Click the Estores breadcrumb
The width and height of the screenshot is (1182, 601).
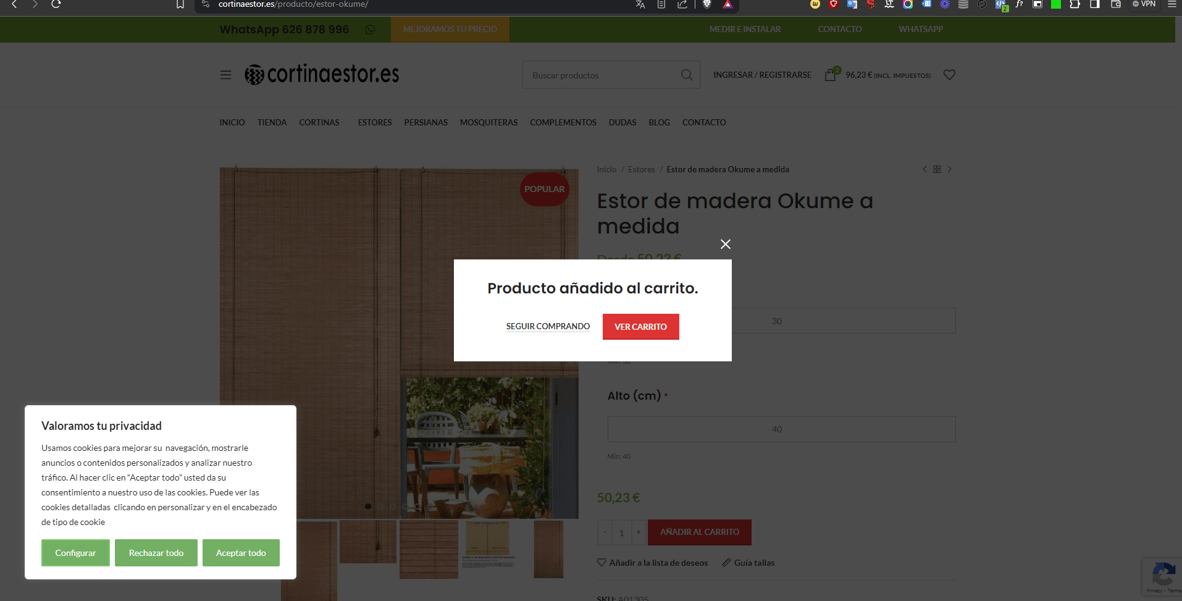click(x=642, y=169)
